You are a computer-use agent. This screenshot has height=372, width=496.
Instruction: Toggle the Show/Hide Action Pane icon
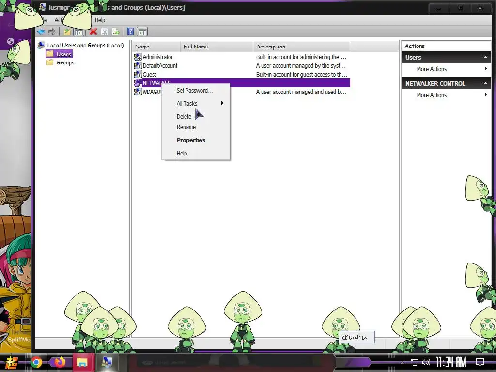click(142, 31)
